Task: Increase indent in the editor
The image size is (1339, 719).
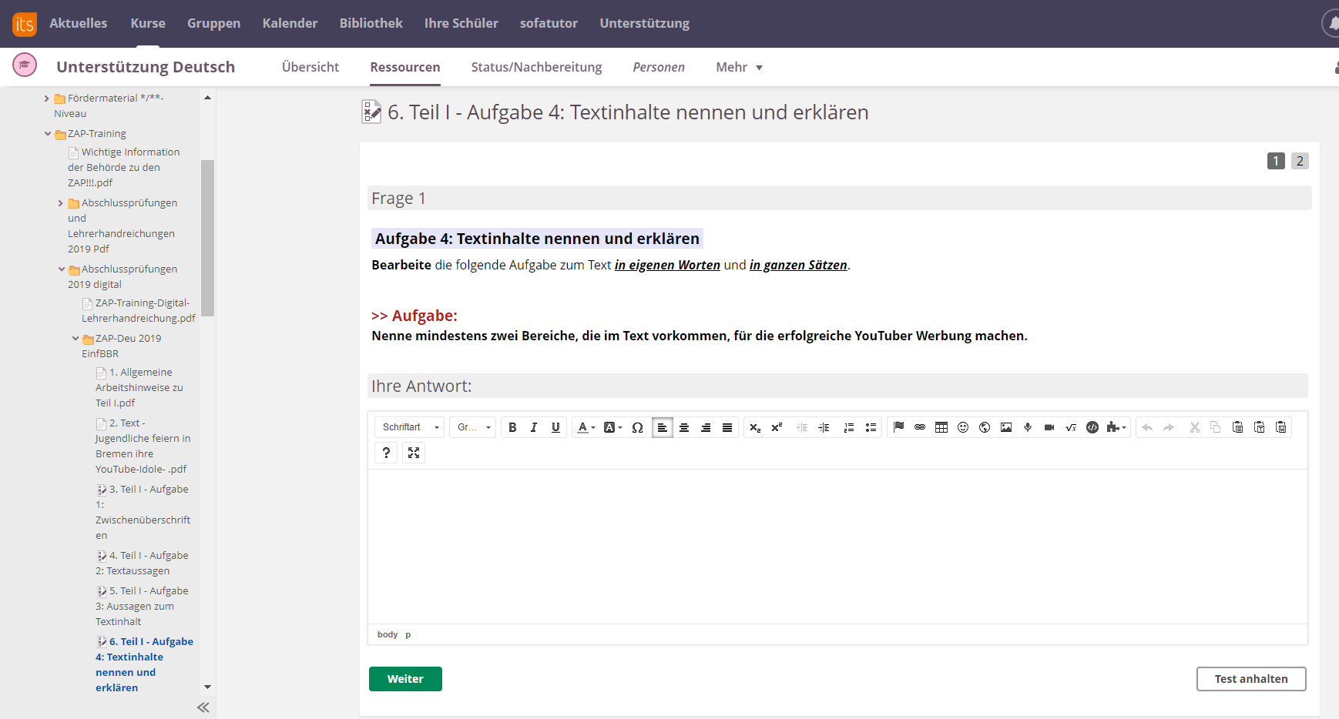Action: point(824,427)
